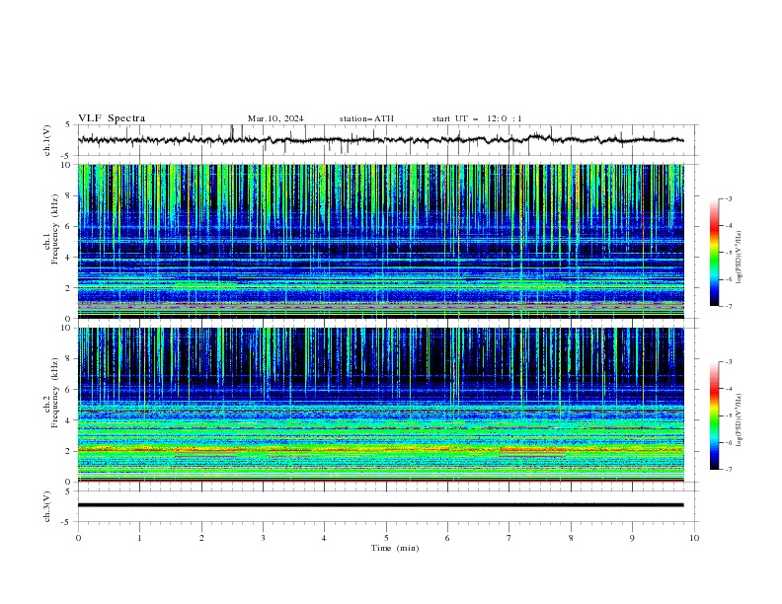Click the ch.1 voltage waveform trace

381,140
